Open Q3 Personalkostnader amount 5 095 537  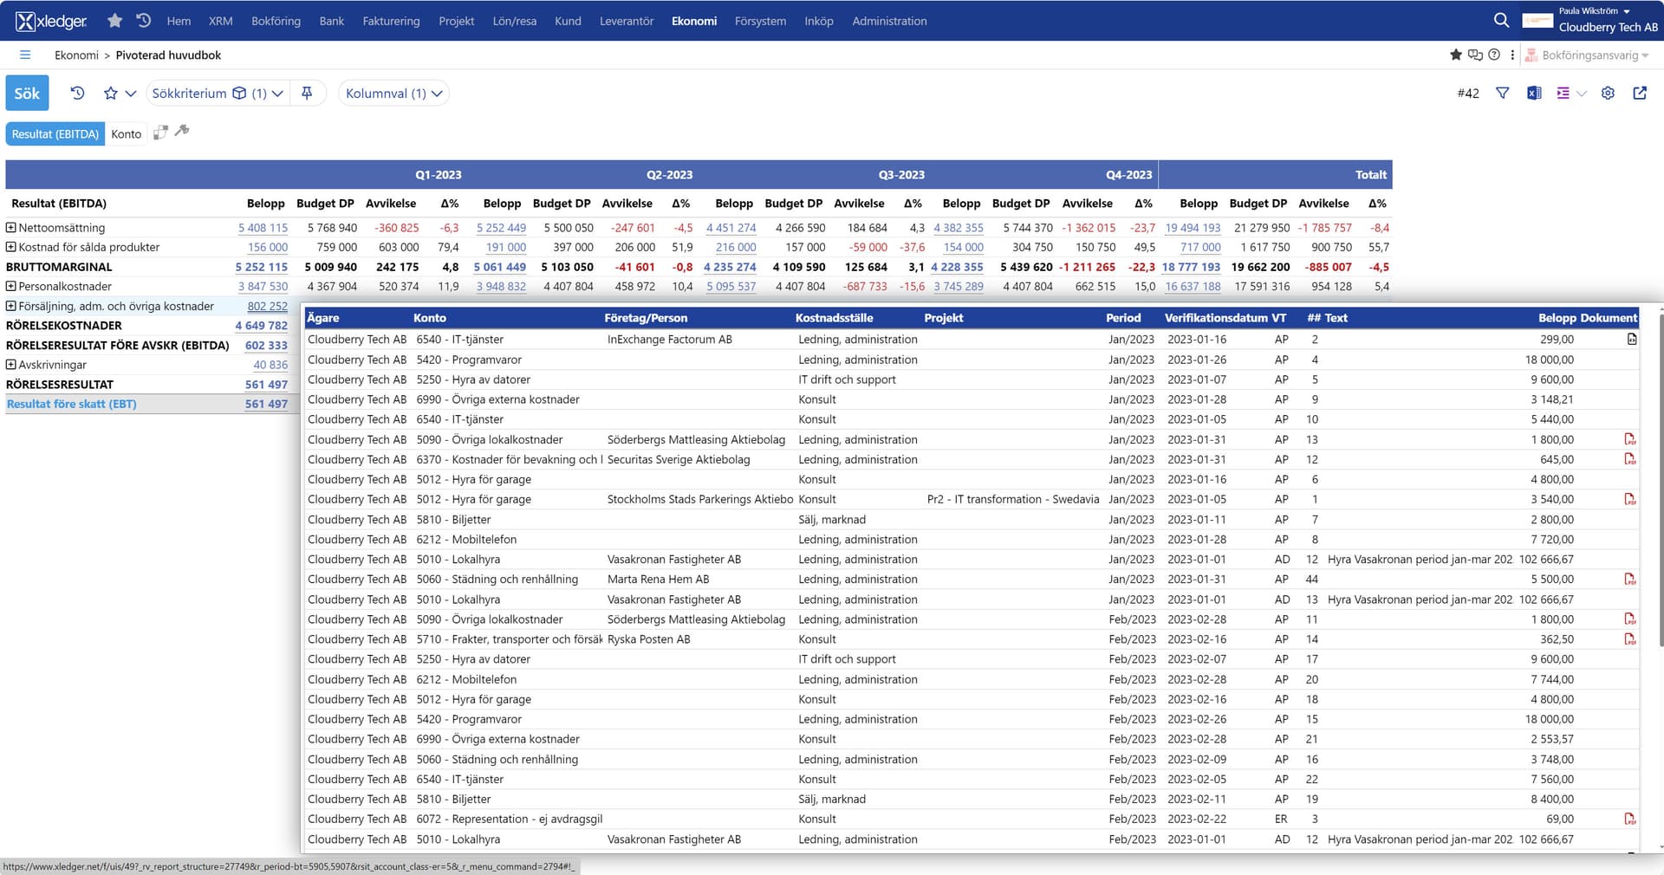coord(731,286)
